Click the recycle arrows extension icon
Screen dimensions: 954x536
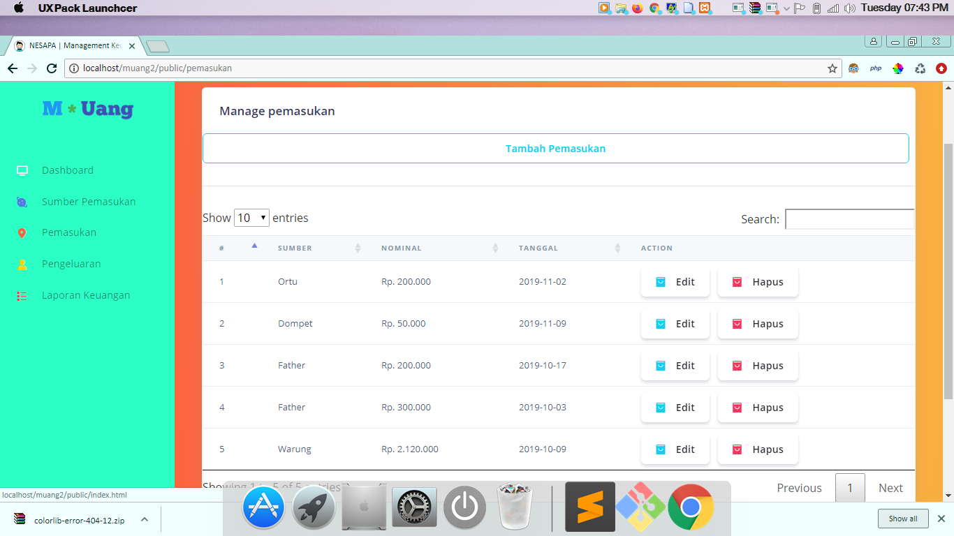point(920,68)
